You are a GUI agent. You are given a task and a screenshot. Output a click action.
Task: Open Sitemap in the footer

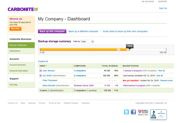click(x=32, y=103)
